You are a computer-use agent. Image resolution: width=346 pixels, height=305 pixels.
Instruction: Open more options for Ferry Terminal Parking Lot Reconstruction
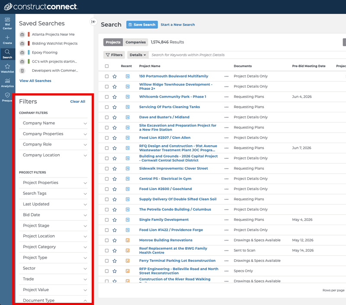click(226, 261)
